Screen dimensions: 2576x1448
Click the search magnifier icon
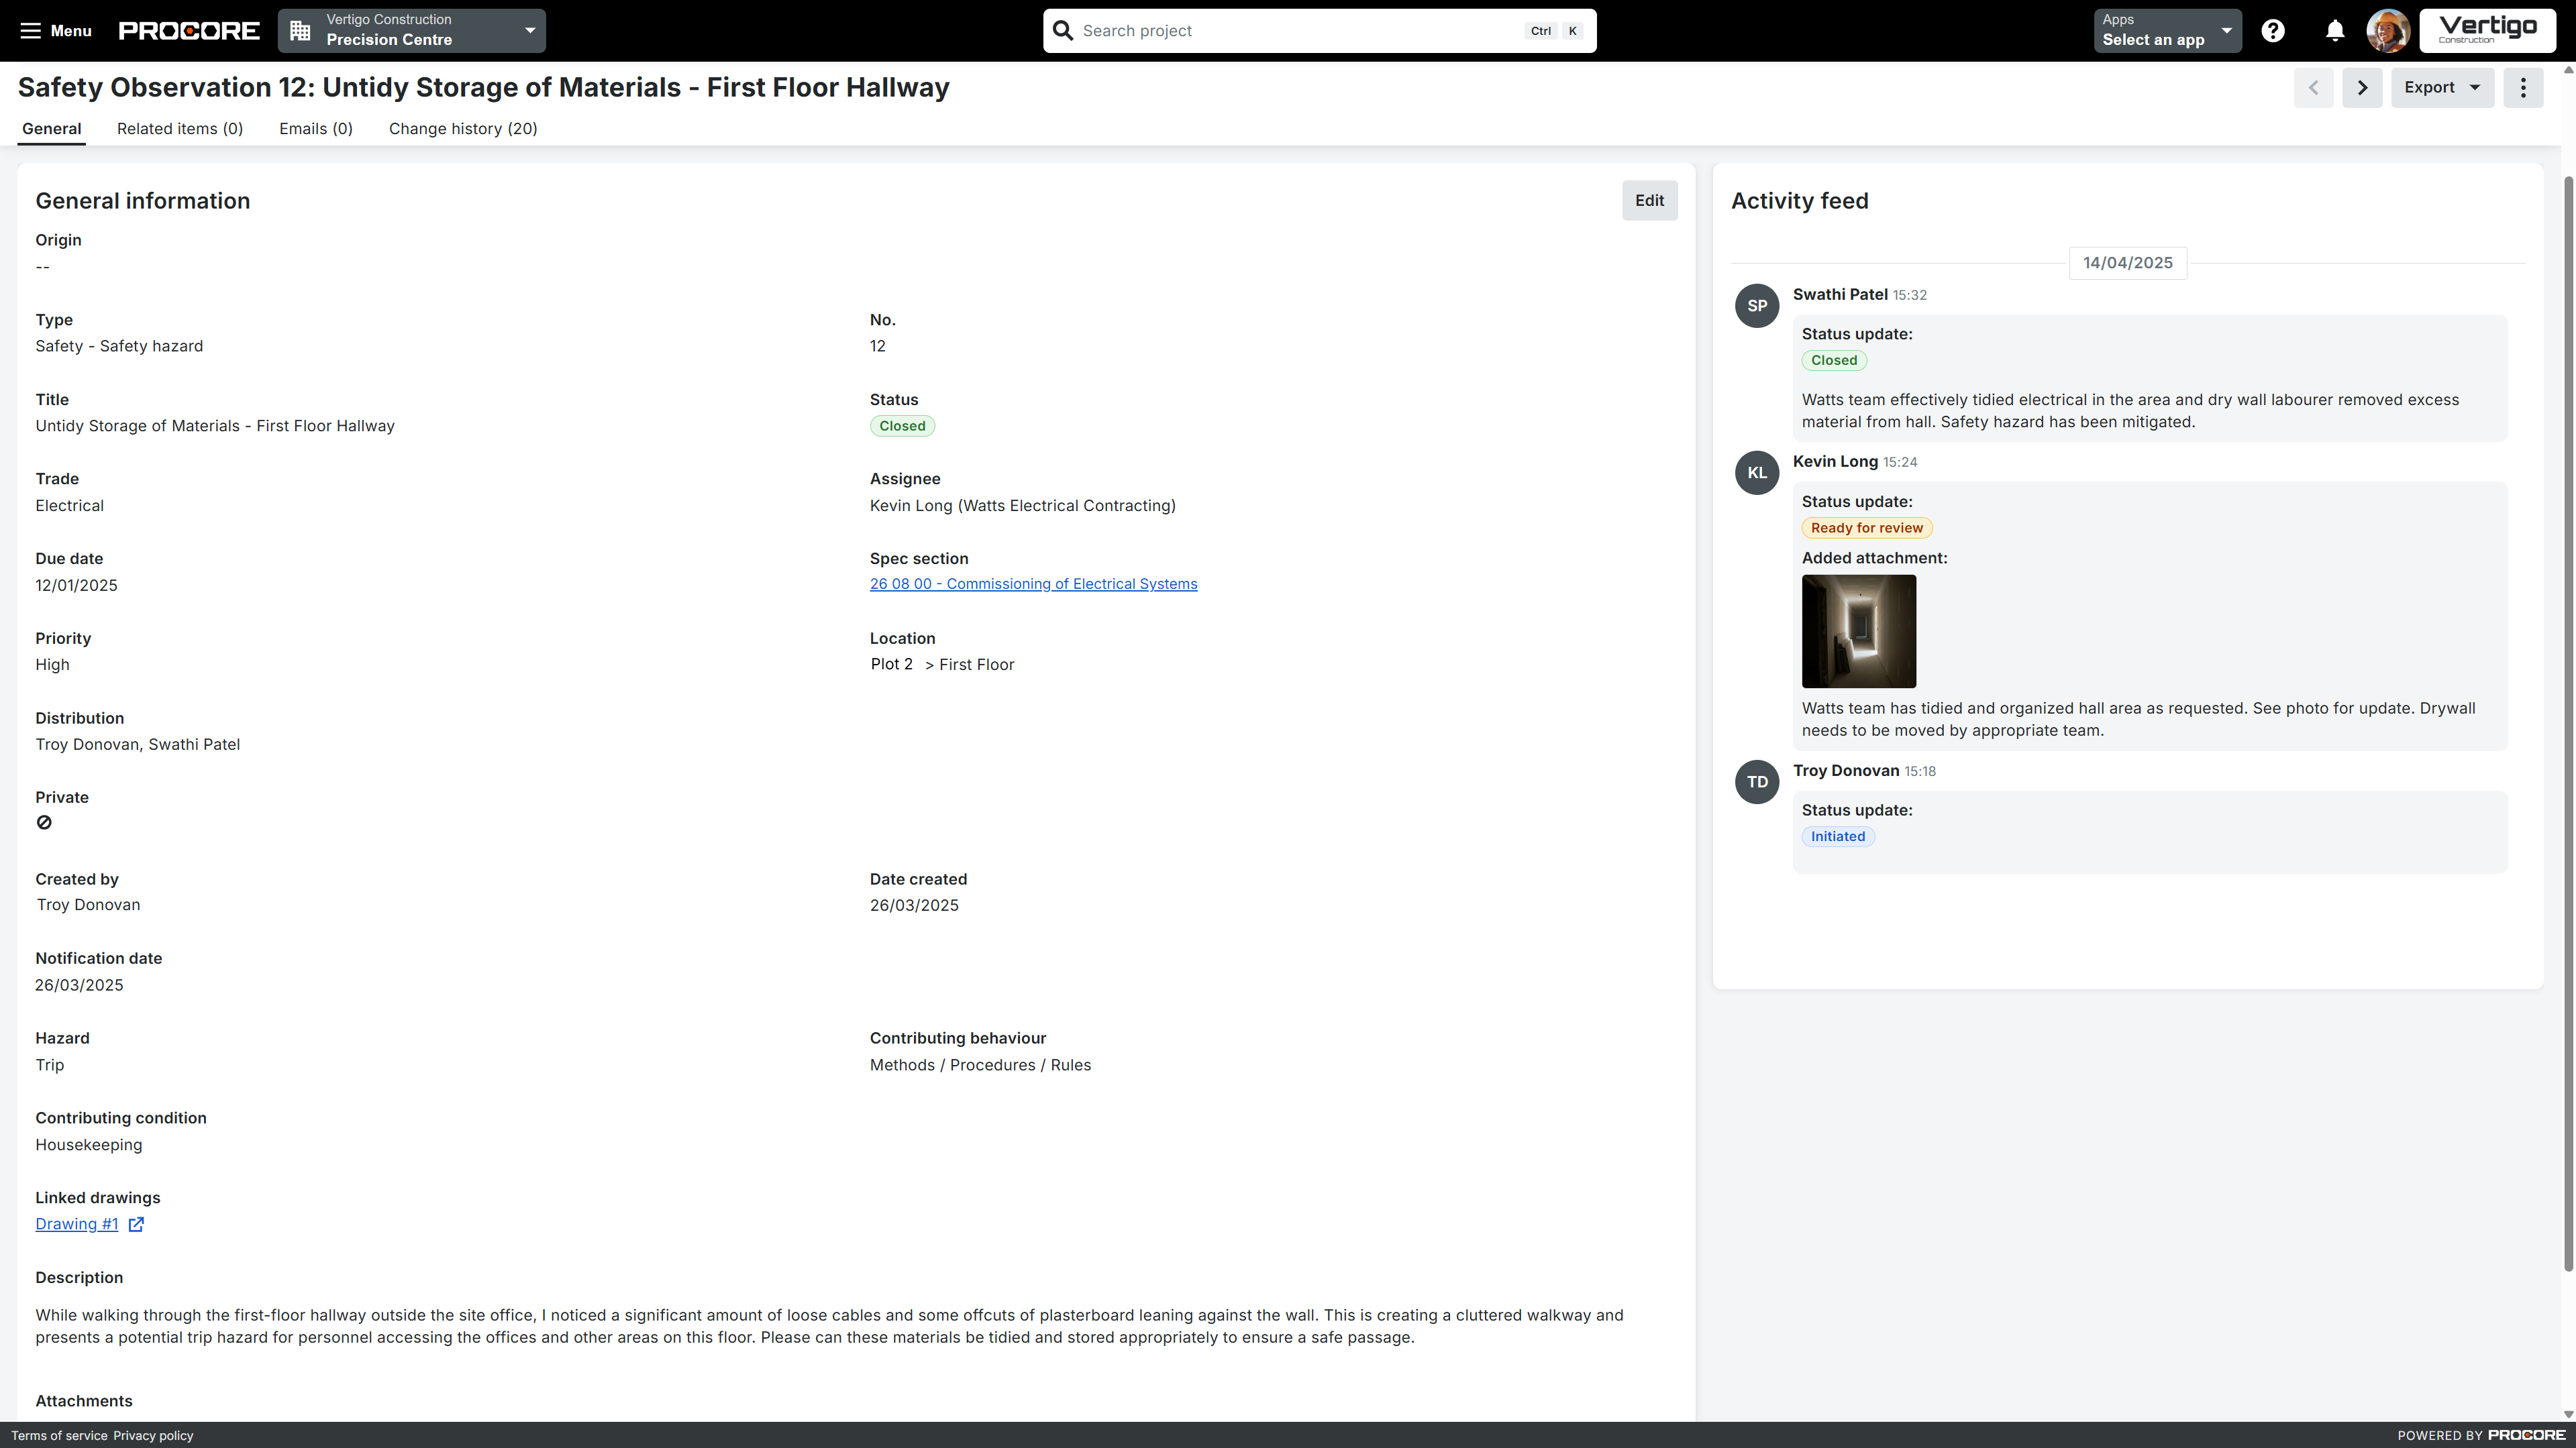coord(1062,30)
